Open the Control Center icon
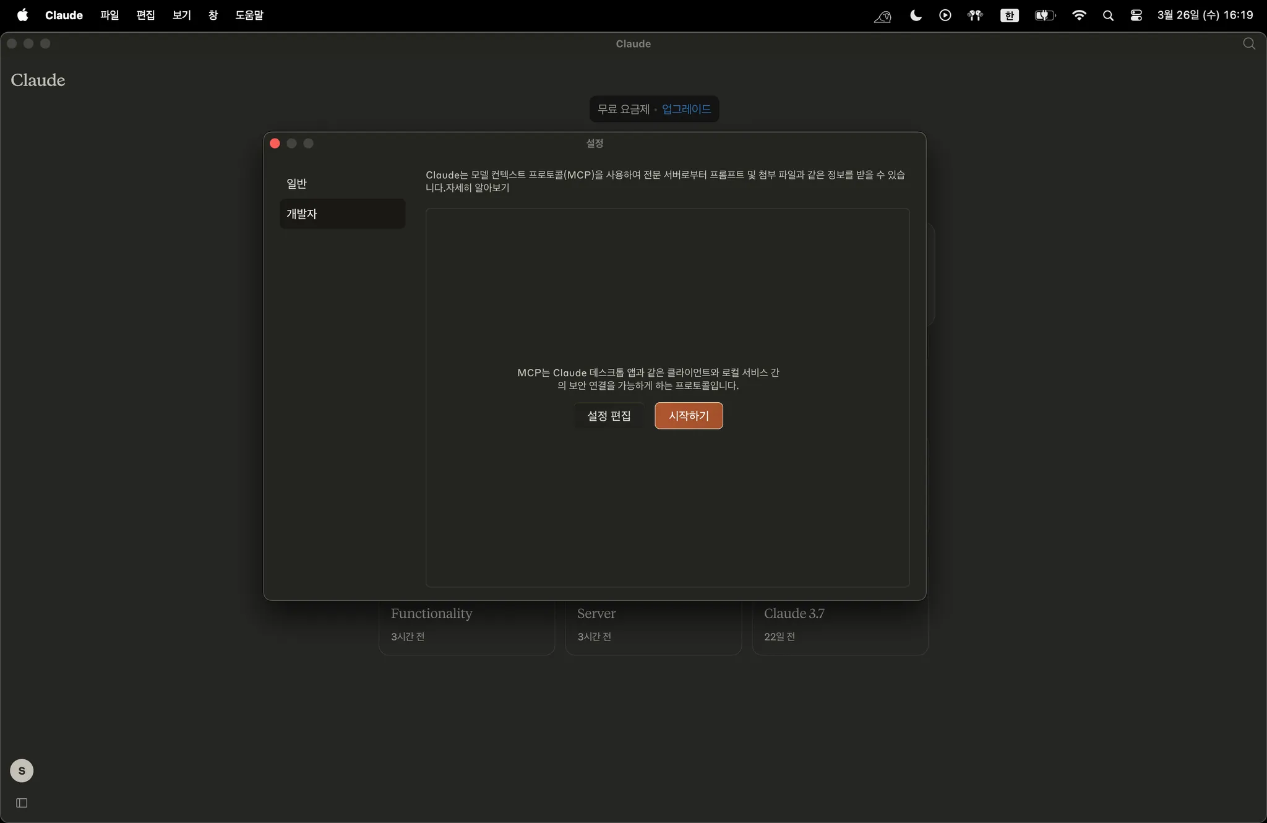Viewport: 1267px width, 823px height. point(1136,15)
